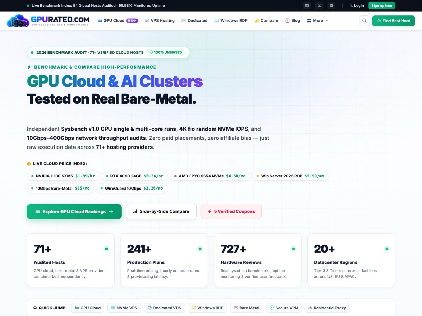The image size is (422, 316).
Task: Select the RTX 4090 24GB price chip
Action: coord(135,176)
